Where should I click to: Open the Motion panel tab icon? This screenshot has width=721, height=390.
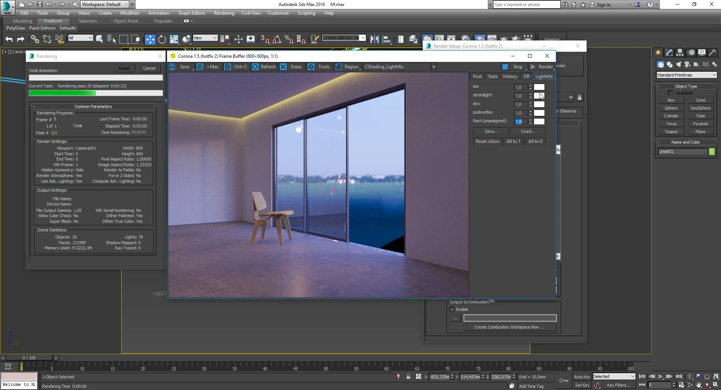tap(691, 52)
